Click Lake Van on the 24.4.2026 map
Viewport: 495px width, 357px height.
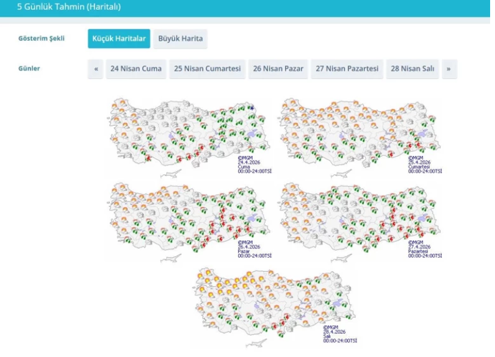[x=251, y=132]
